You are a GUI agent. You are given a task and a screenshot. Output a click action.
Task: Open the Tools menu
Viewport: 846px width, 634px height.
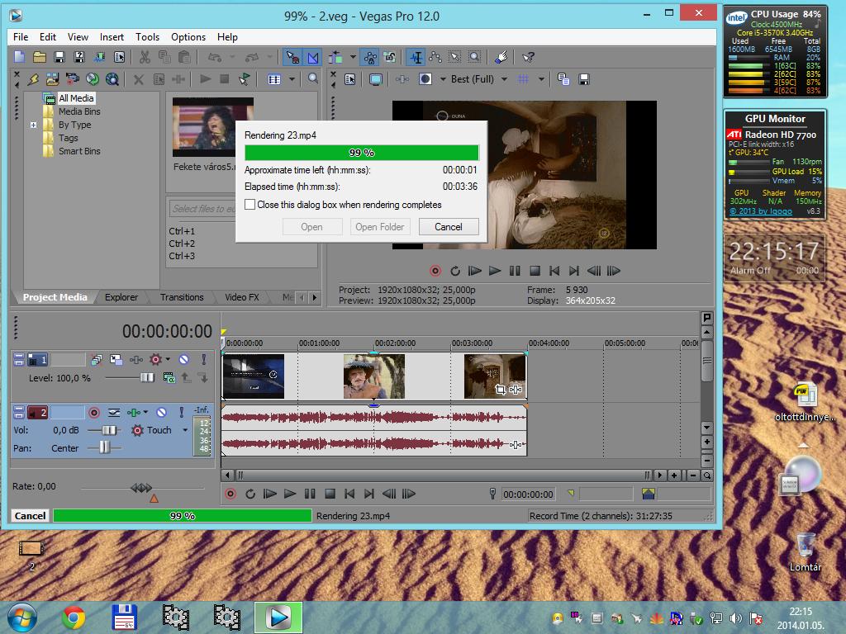pos(147,36)
